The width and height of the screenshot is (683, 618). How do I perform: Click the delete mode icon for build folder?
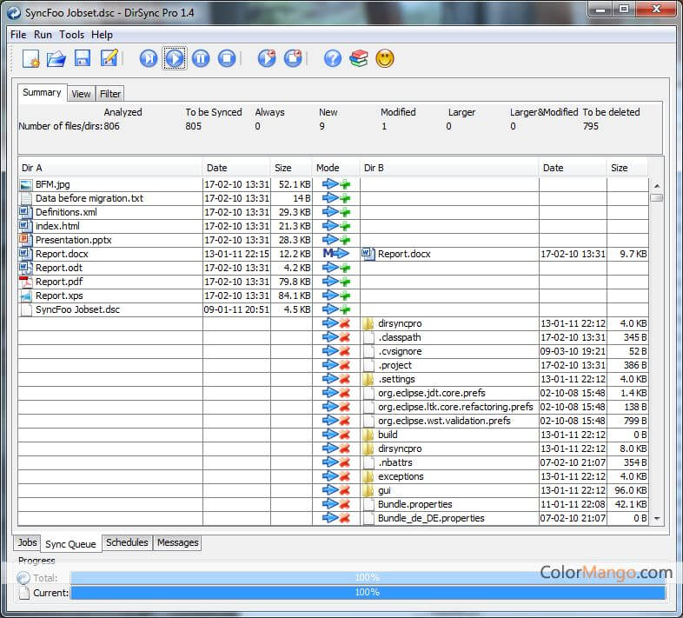coord(336,435)
